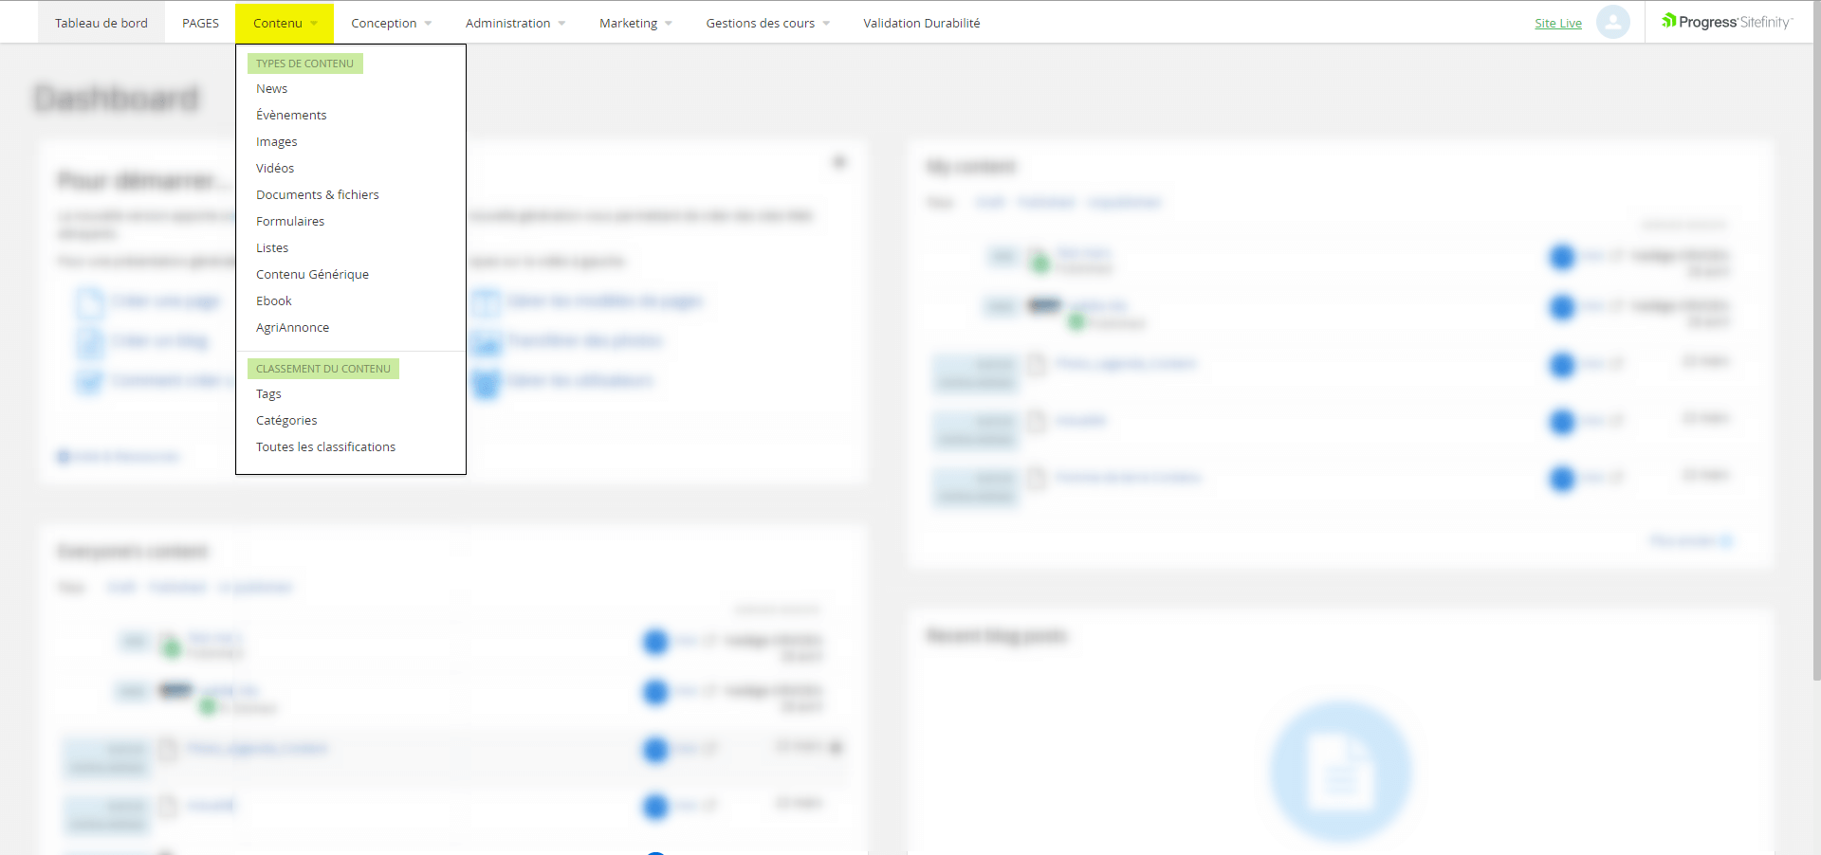Follow the Site Live link

(x=1557, y=23)
